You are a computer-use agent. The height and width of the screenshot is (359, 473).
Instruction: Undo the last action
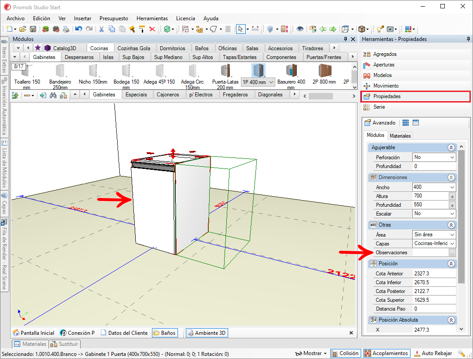point(79,29)
